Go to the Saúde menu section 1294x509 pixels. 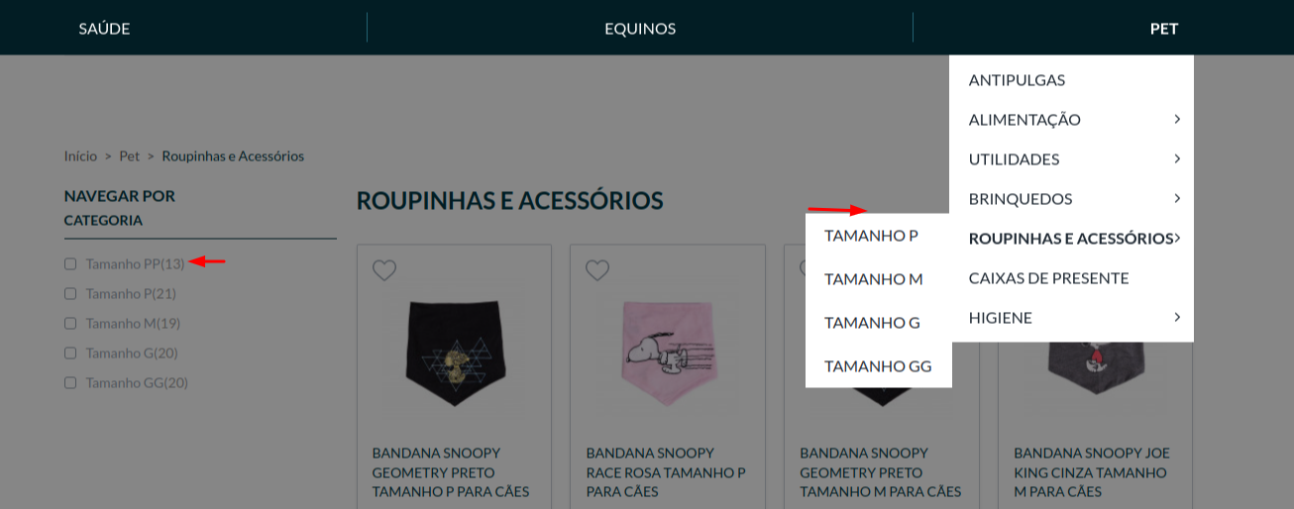pyautogui.click(x=105, y=29)
